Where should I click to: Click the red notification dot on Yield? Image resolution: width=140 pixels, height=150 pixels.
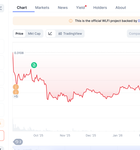tap(86, 6)
